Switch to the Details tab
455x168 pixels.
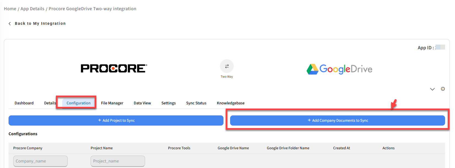tap(50, 103)
